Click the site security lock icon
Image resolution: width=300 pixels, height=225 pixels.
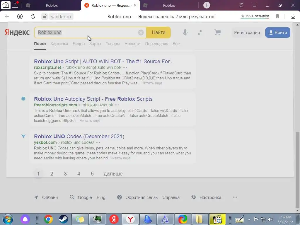pos(45,16)
